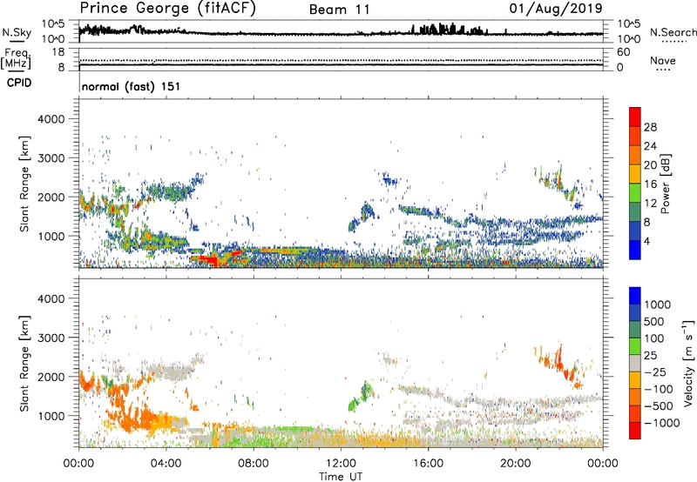This screenshot has height=482, width=697.
Task: Pick the blue top segment of velocity colorbar
Action: (x=635, y=296)
